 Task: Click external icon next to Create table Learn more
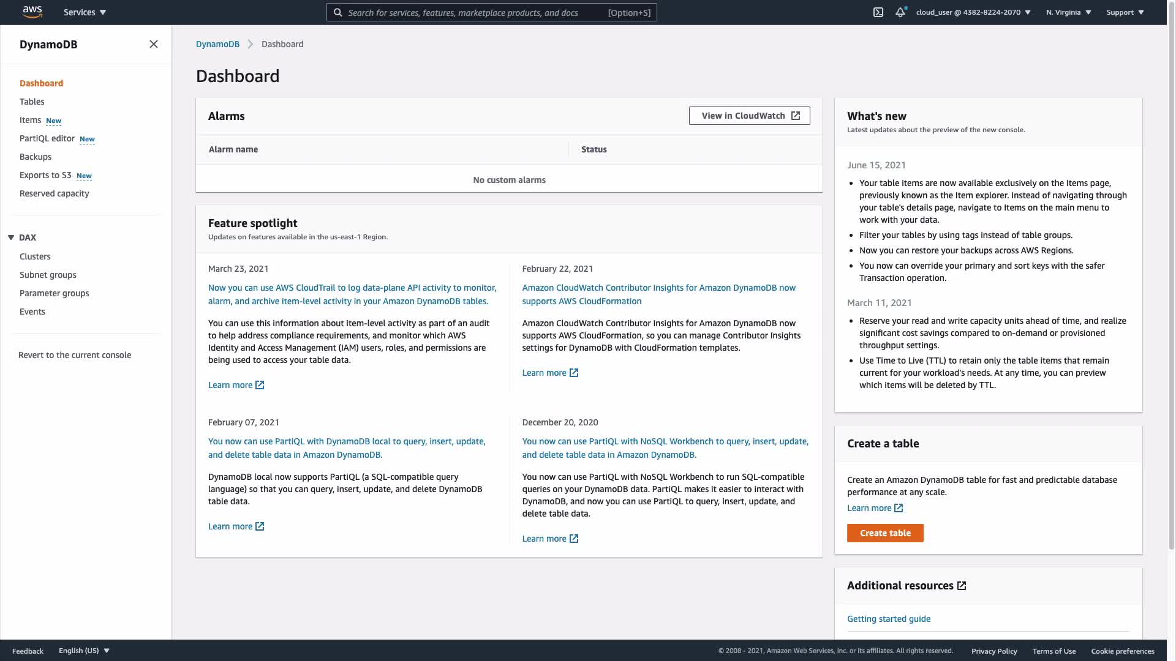click(899, 508)
